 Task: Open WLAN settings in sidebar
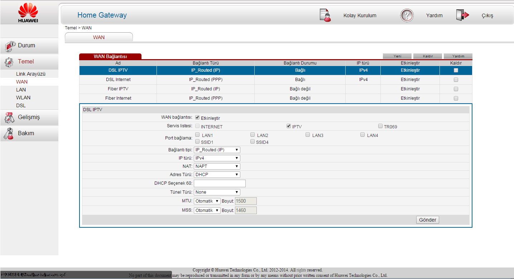point(23,98)
